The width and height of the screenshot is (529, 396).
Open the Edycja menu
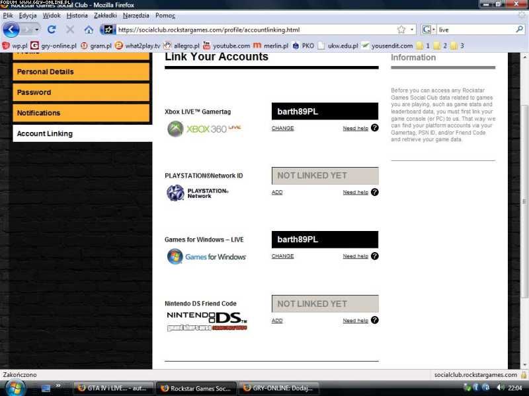point(28,15)
